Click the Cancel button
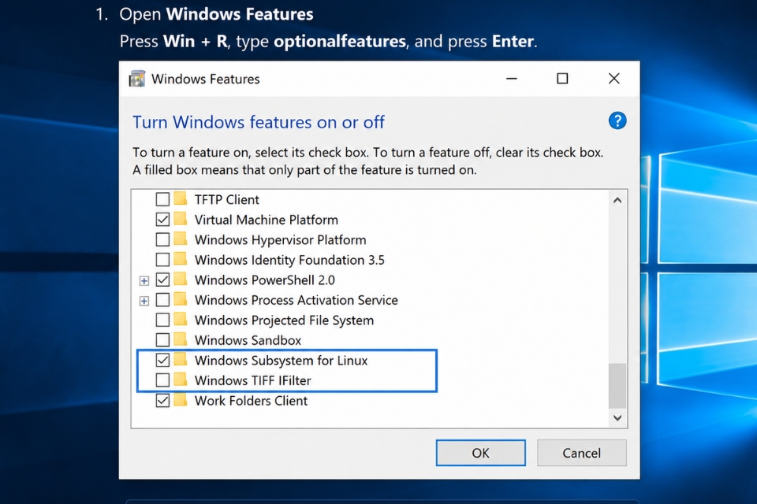Image resolution: width=757 pixels, height=504 pixels. click(x=582, y=453)
